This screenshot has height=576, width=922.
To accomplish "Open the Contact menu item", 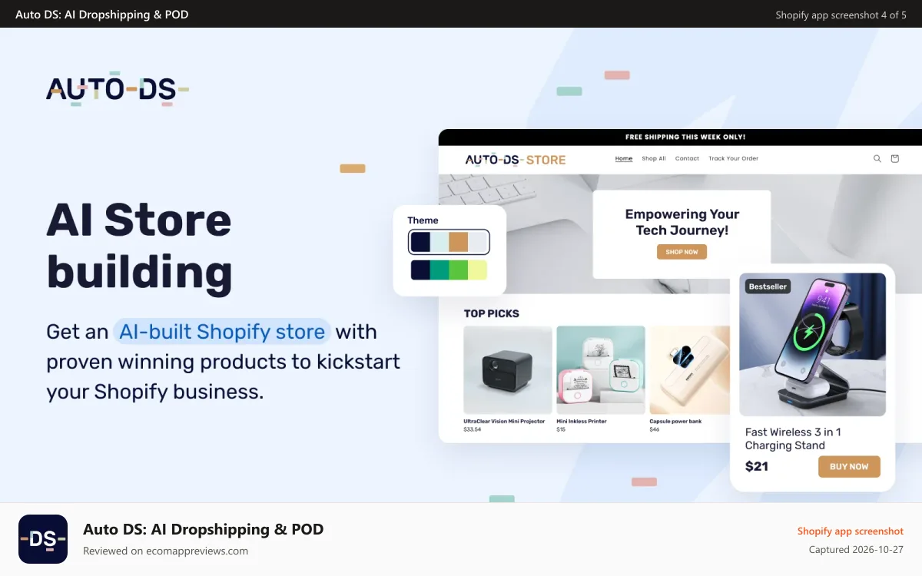I will pyautogui.click(x=687, y=159).
